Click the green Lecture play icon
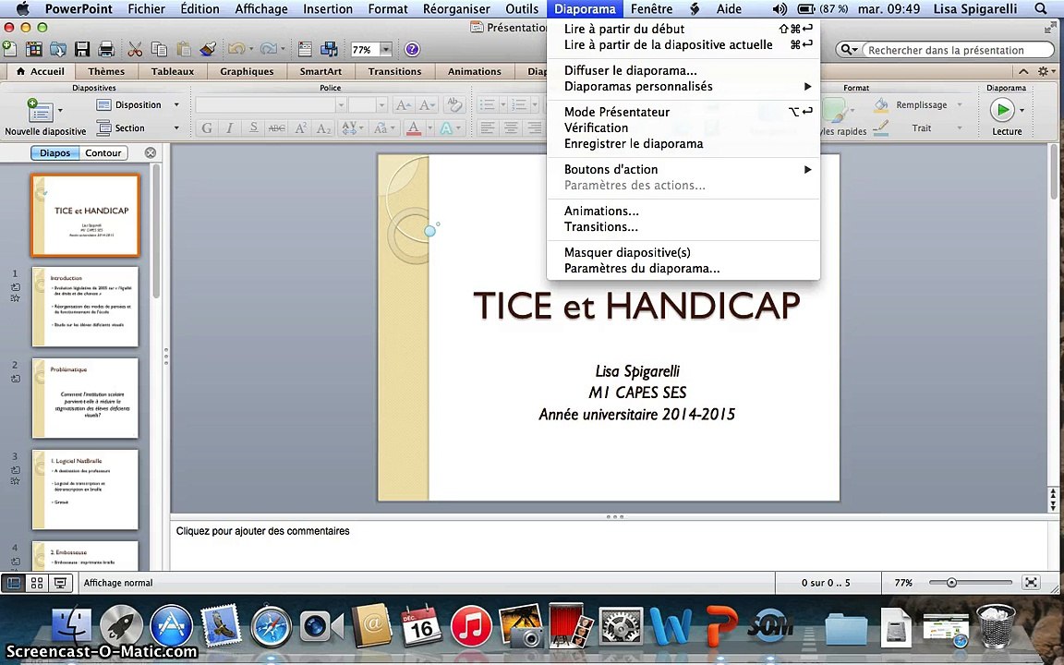This screenshot has width=1064, height=665. [x=1002, y=110]
